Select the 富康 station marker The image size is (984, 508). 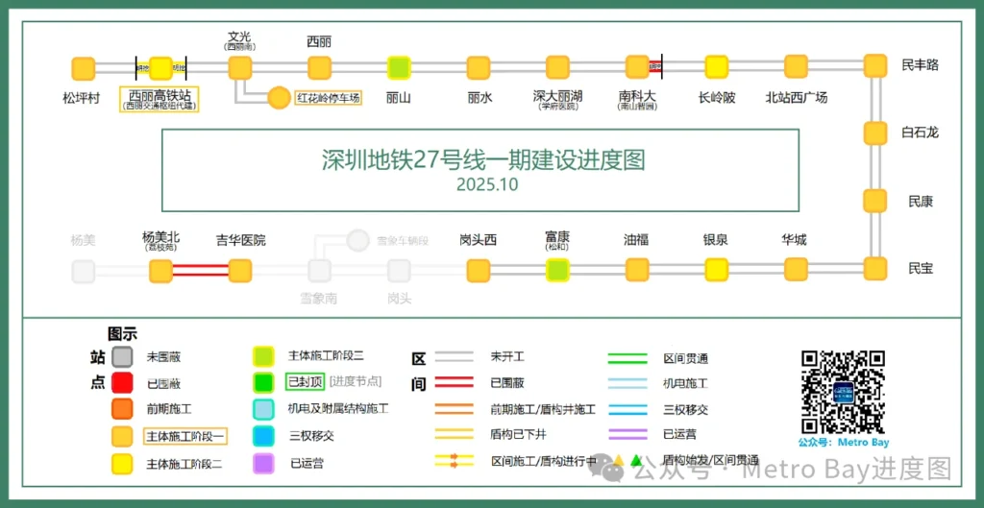[x=557, y=270]
